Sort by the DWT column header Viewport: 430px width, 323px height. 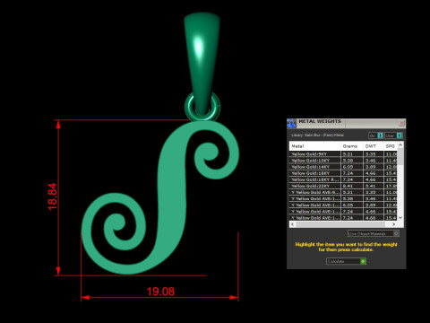click(374, 146)
